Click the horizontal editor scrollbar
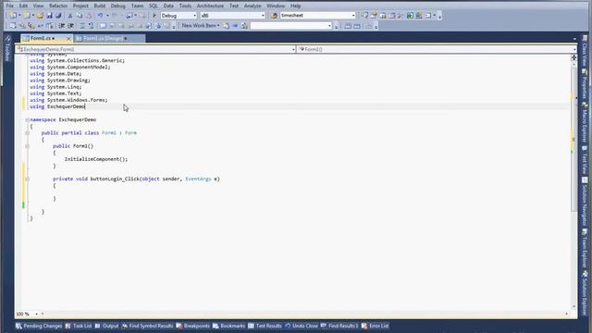Image resolution: width=592 pixels, height=333 pixels. (x=304, y=314)
